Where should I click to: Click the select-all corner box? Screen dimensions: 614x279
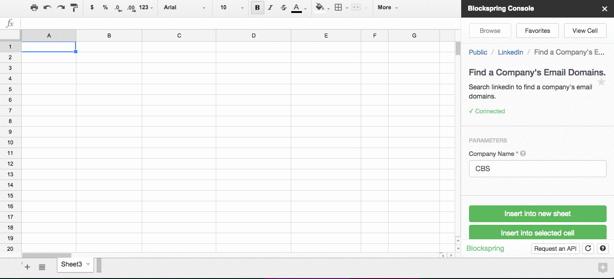(x=10, y=35)
